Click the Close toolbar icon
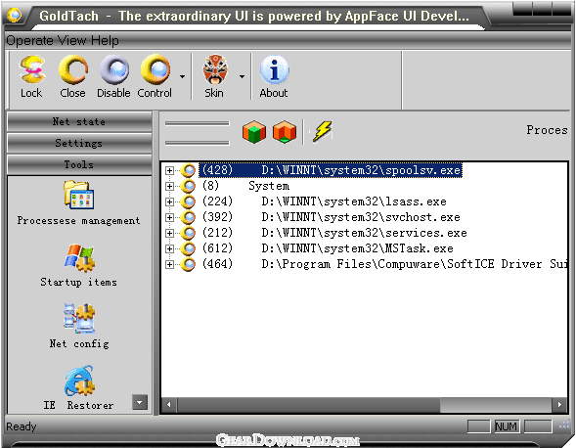Image resolution: width=576 pixels, height=448 pixels. (73, 69)
